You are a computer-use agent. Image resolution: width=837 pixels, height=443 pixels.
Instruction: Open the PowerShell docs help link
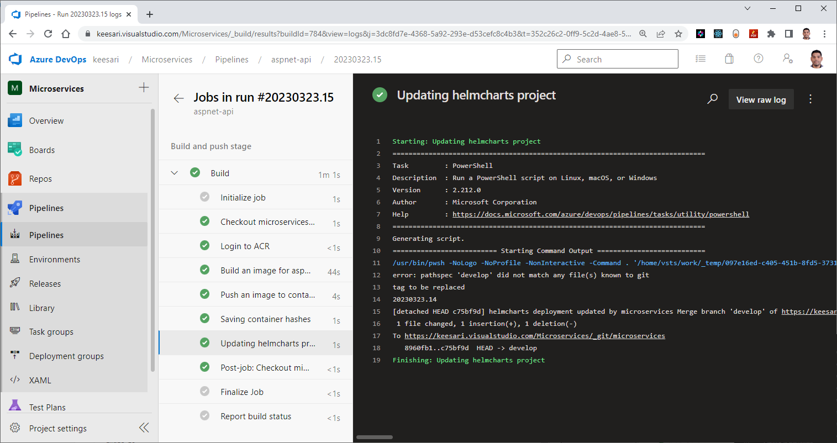pos(601,214)
